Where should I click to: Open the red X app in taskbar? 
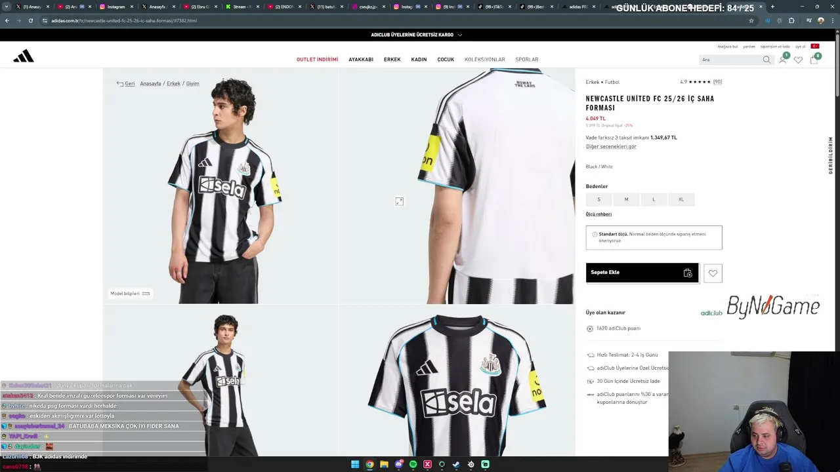[427, 464]
